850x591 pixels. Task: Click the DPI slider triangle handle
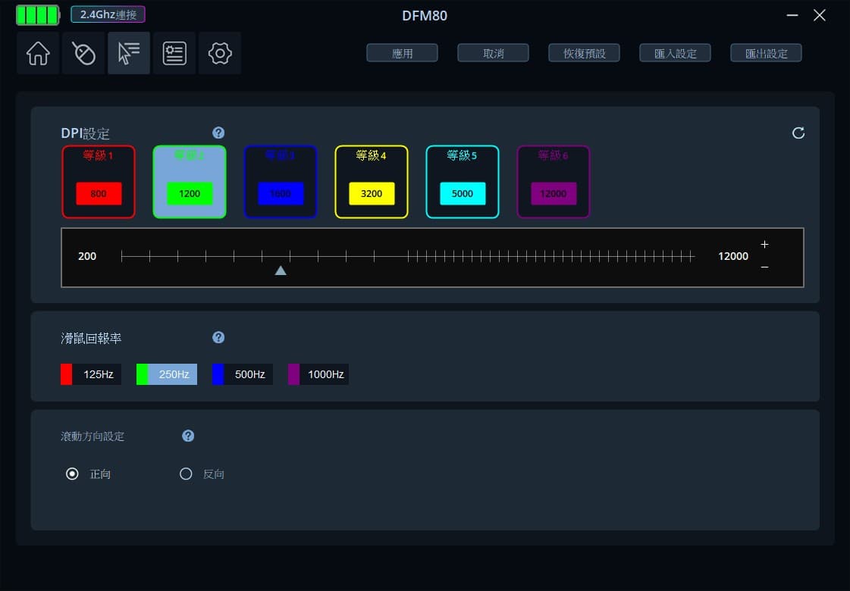pos(281,270)
